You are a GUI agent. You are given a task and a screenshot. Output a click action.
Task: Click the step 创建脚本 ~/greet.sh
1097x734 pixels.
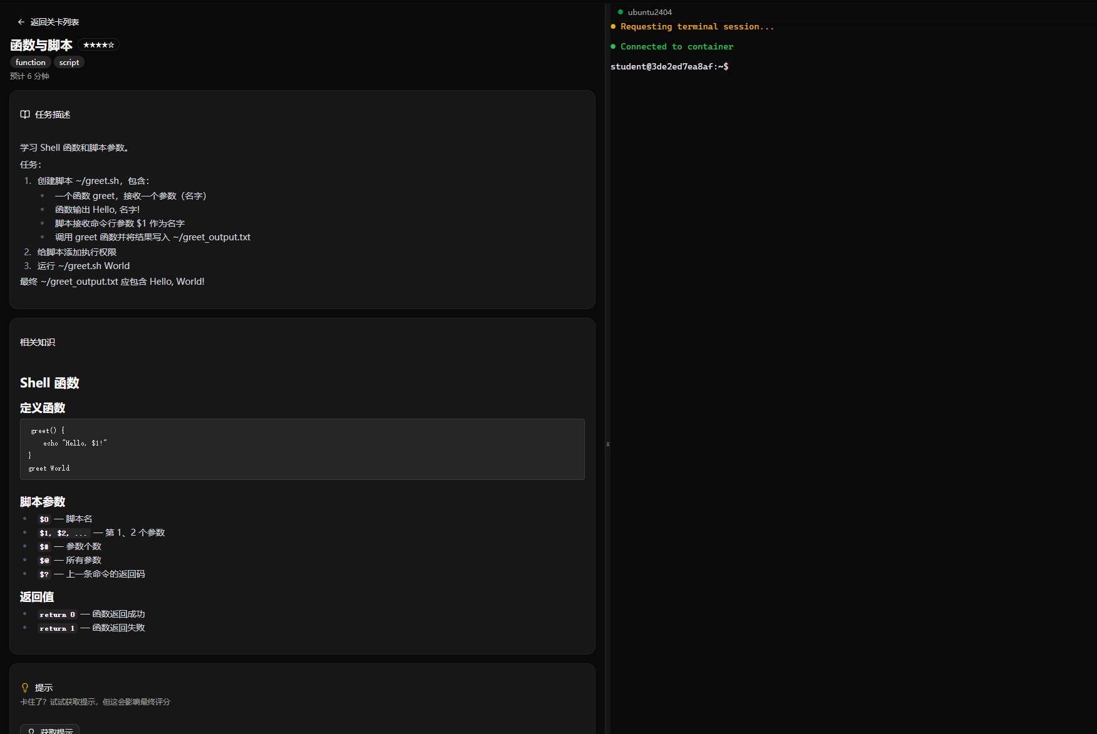(x=93, y=181)
